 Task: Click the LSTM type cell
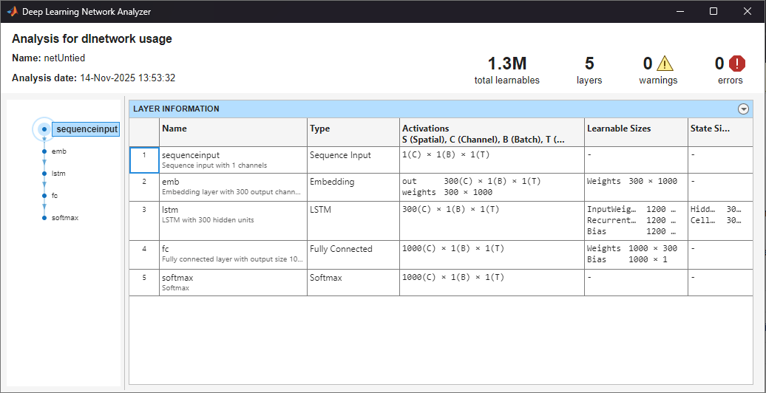[353, 221]
